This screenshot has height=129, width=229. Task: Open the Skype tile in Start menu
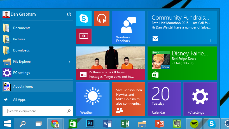click(84, 18)
